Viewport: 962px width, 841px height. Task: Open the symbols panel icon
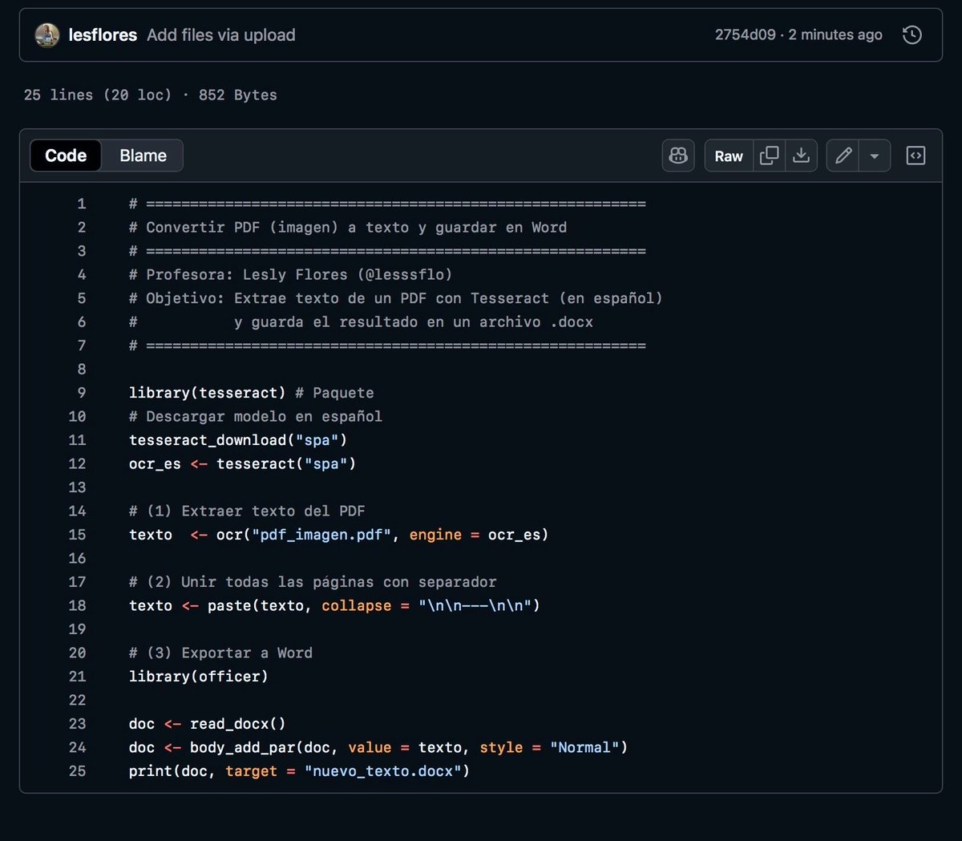click(916, 156)
